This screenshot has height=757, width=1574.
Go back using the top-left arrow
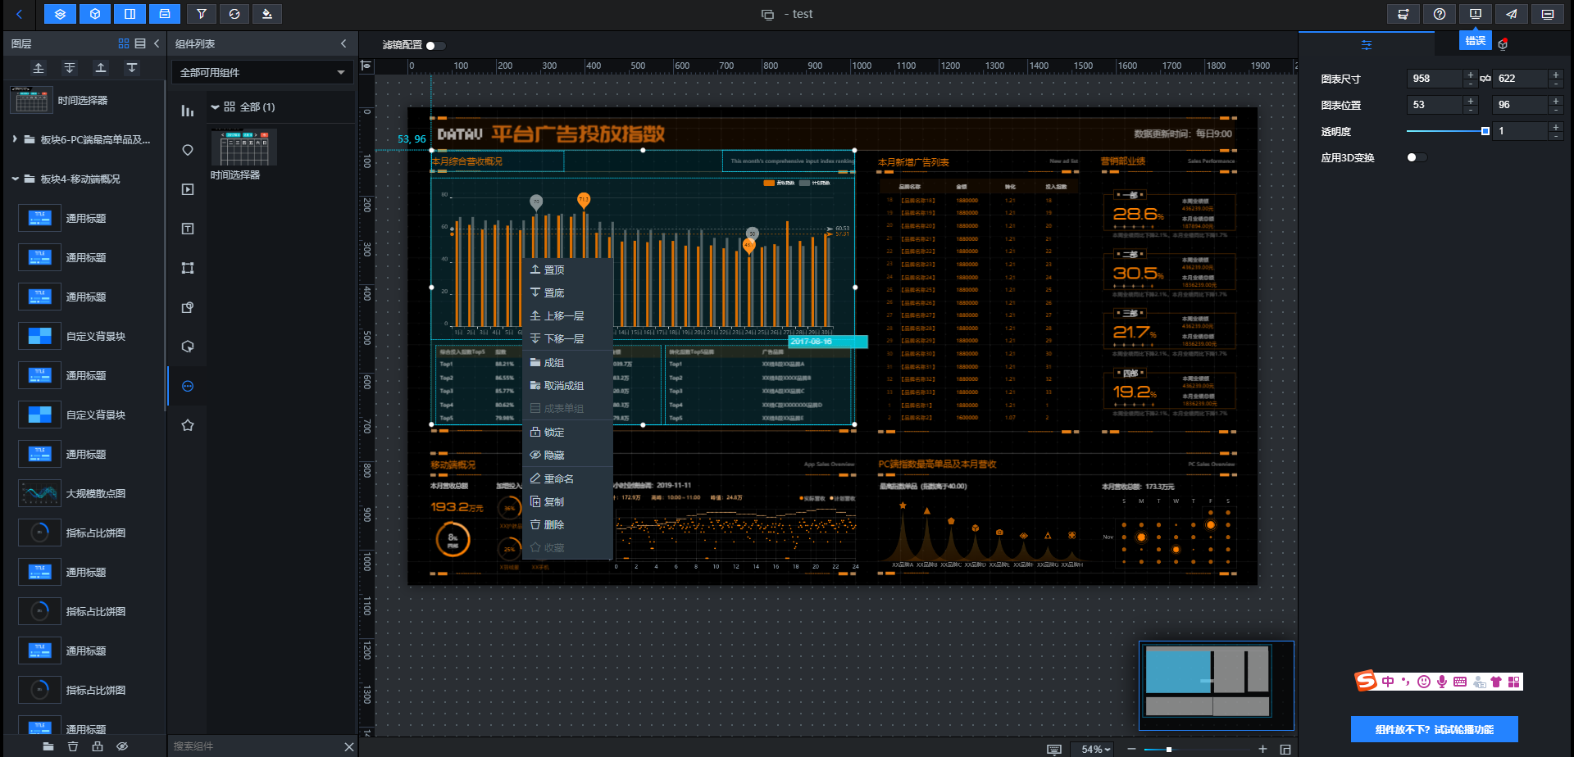tap(19, 14)
